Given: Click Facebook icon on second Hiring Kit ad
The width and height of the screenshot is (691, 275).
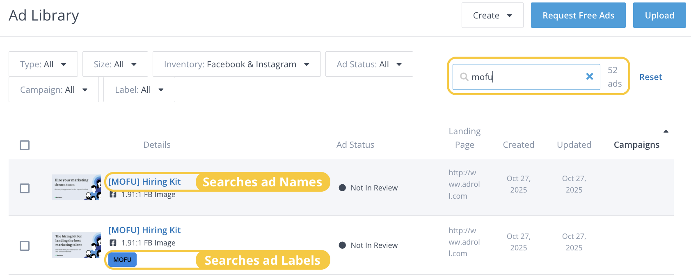Looking at the screenshot, I should click(x=113, y=243).
